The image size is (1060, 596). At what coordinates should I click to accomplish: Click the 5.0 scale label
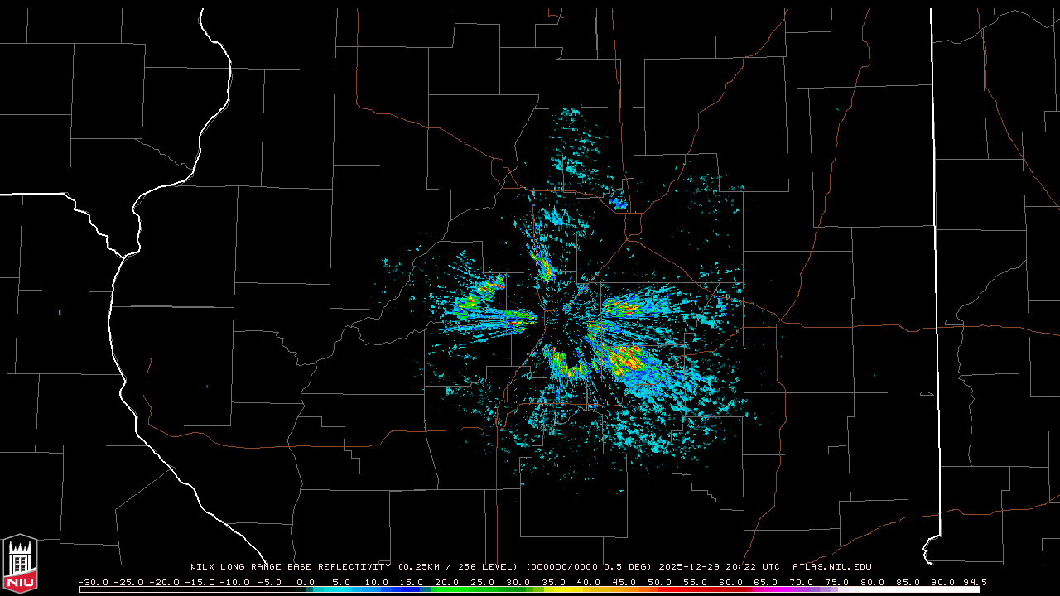[x=341, y=582]
